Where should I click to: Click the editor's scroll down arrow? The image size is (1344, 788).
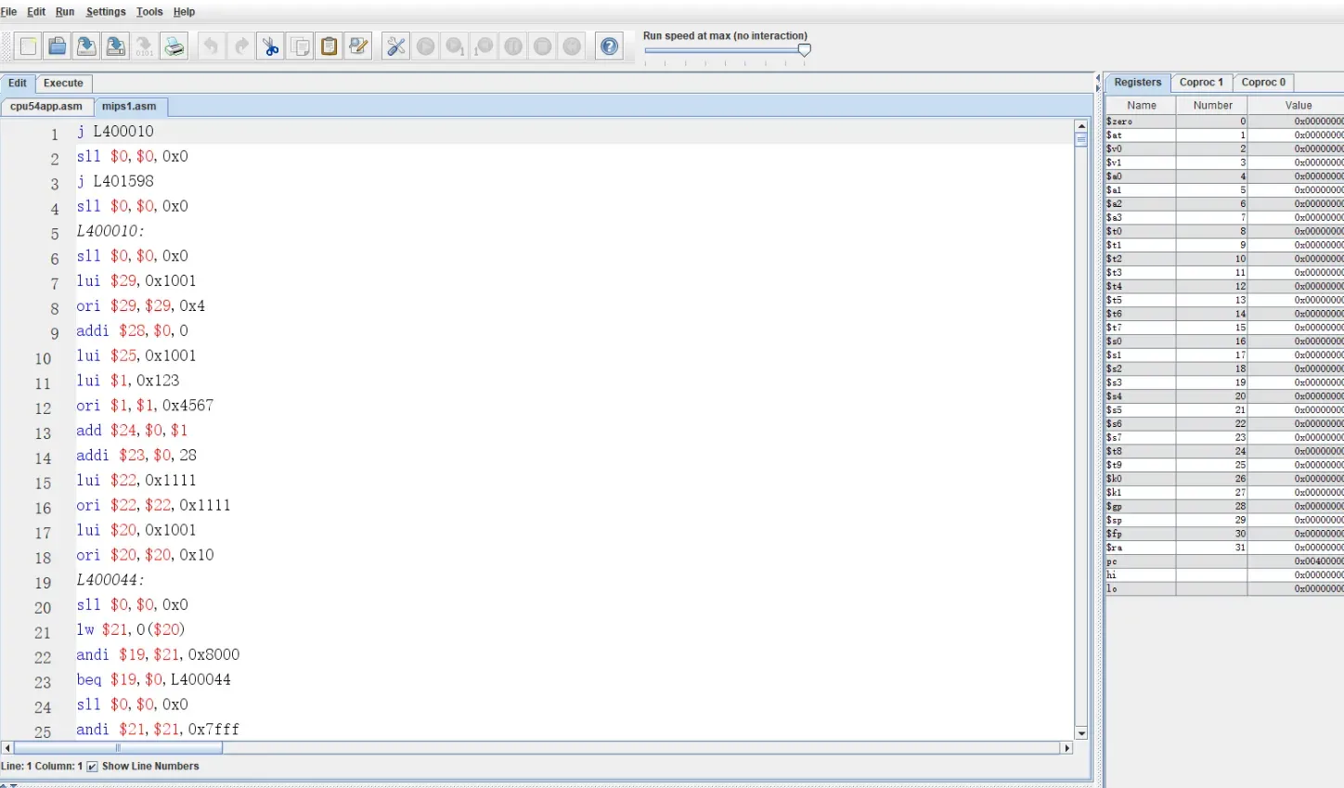(1081, 732)
